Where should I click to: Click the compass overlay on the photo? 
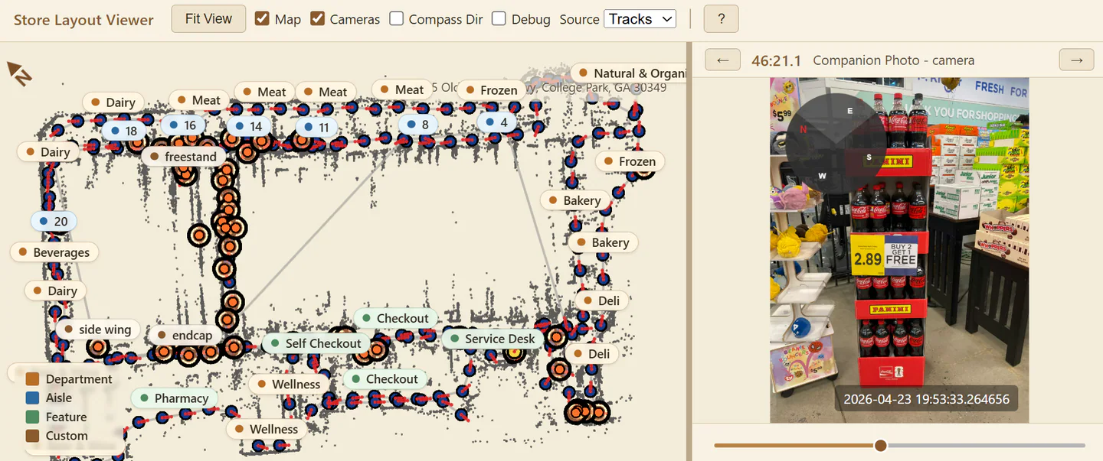pyautogui.click(x=836, y=144)
